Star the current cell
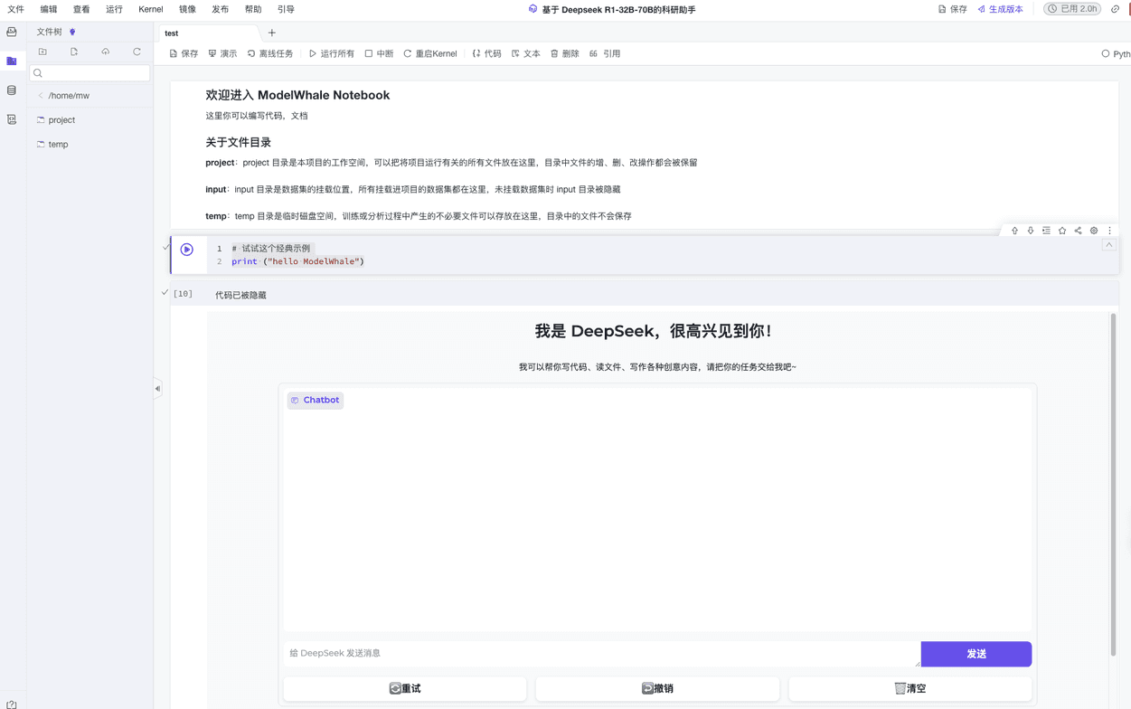 [x=1062, y=231]
